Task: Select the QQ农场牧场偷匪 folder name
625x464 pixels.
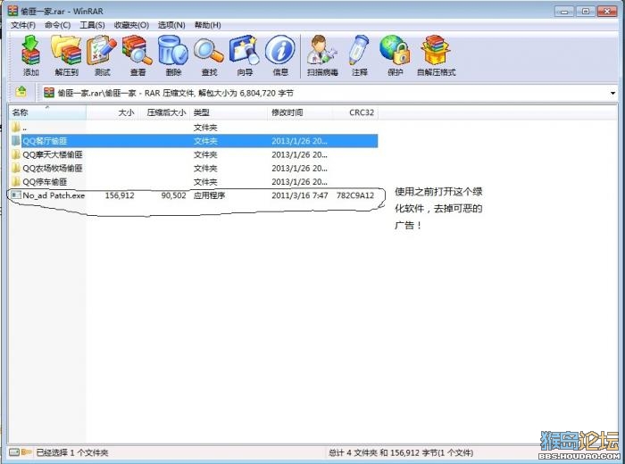Action: click(53, 168)
